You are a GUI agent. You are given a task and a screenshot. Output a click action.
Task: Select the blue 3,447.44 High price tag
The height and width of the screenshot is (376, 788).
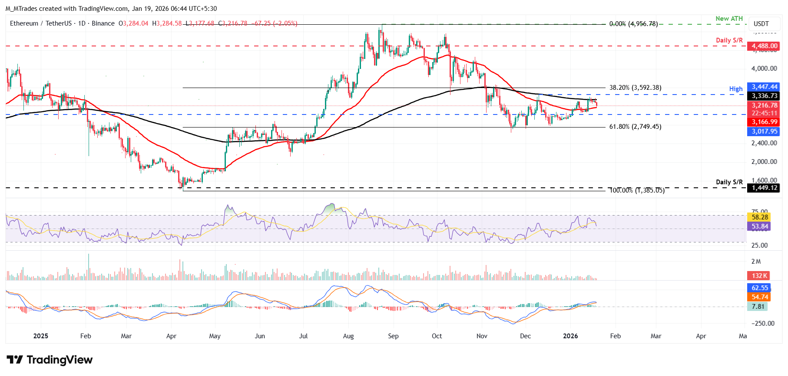[764, 87]
